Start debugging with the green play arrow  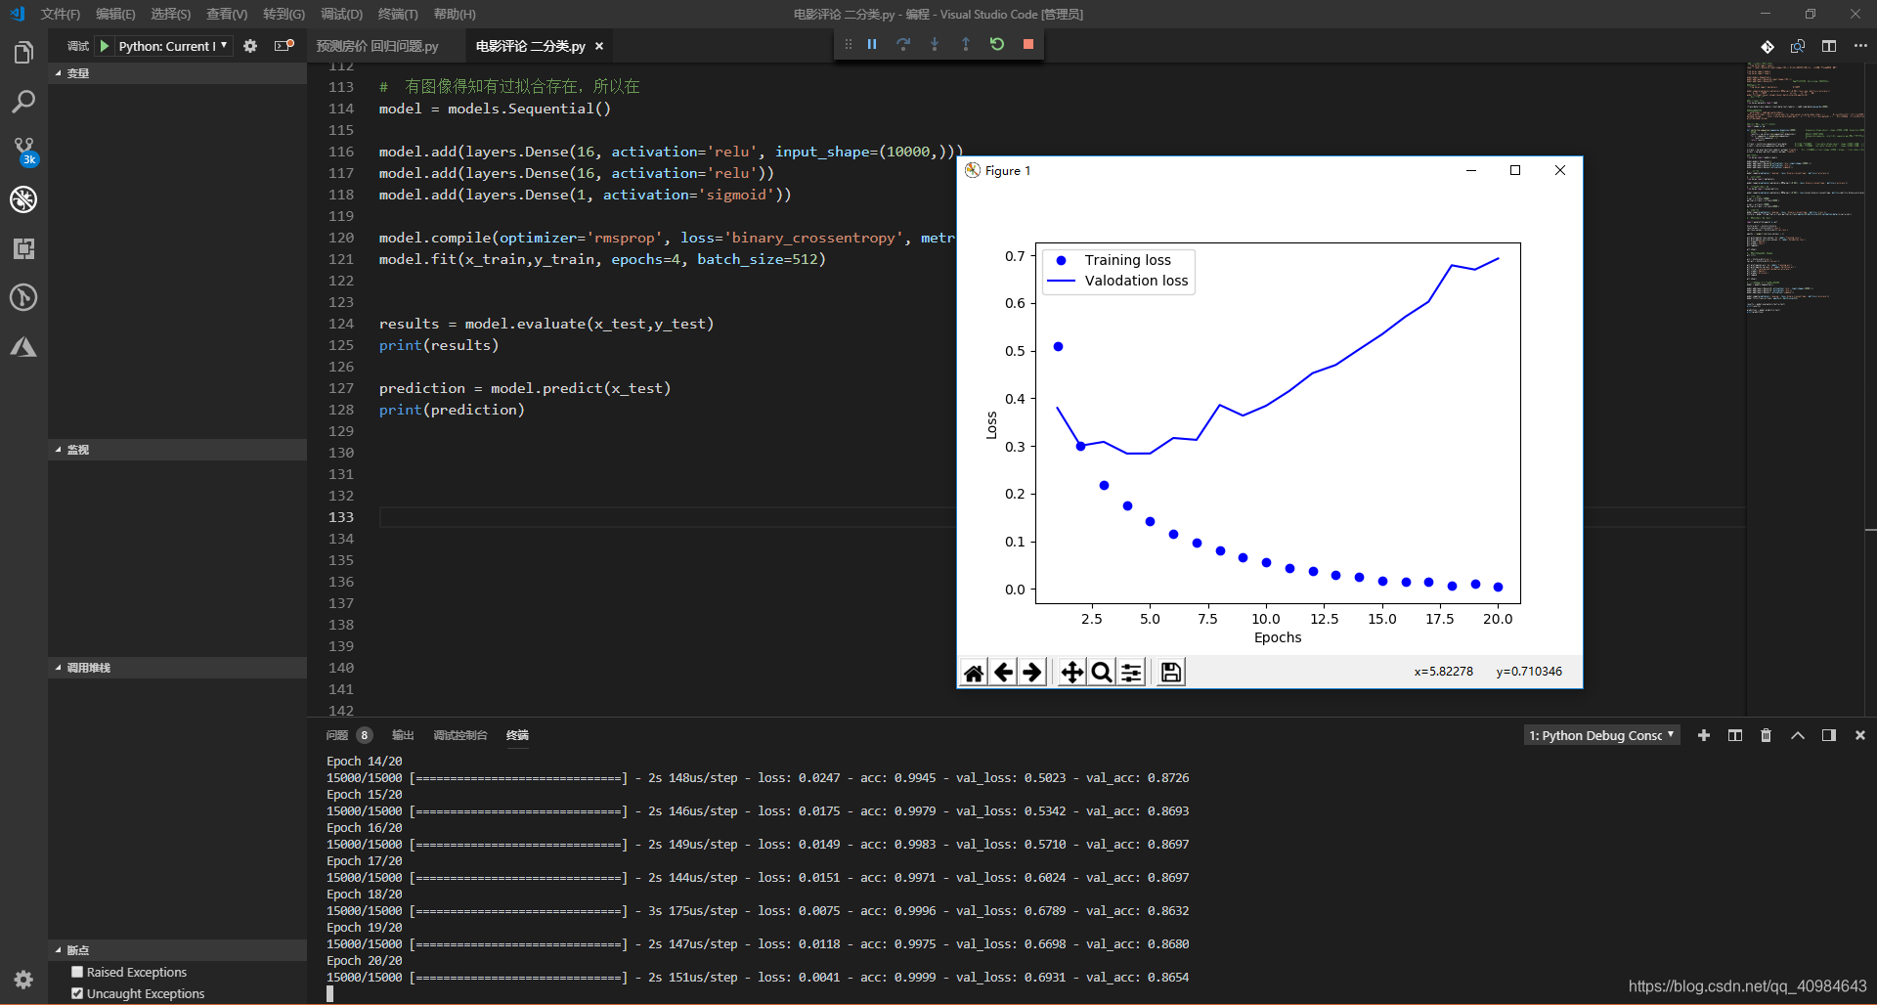point(105,46)
